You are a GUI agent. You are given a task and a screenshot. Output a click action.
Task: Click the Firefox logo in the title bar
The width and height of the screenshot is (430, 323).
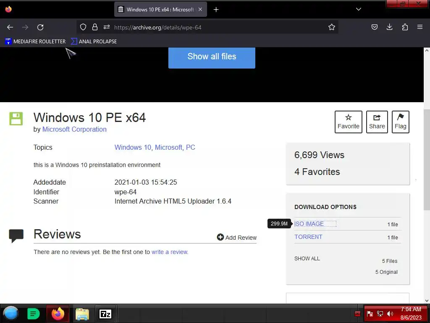8,9
